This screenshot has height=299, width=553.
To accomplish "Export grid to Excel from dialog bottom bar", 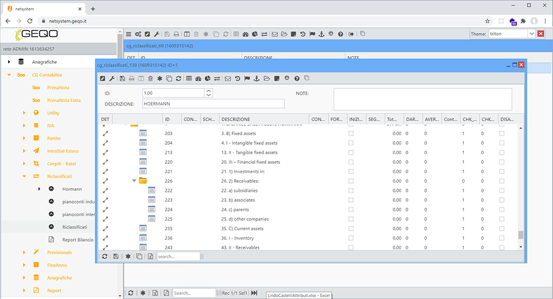I will pyautogui.click(x=151, y=256).
